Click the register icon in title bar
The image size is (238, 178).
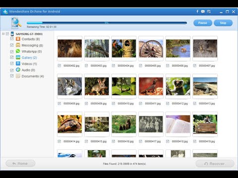[209, 11]
